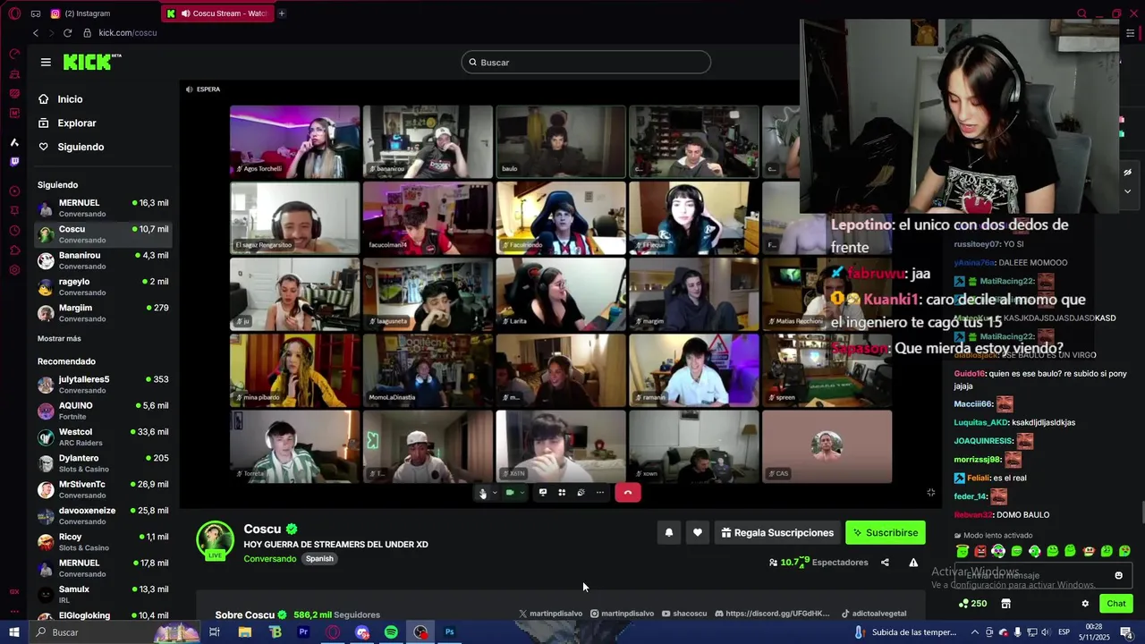1145x644 pixels.
Task: Open martinpdisalvo Instagram link
Action: [x=622, y=614]
